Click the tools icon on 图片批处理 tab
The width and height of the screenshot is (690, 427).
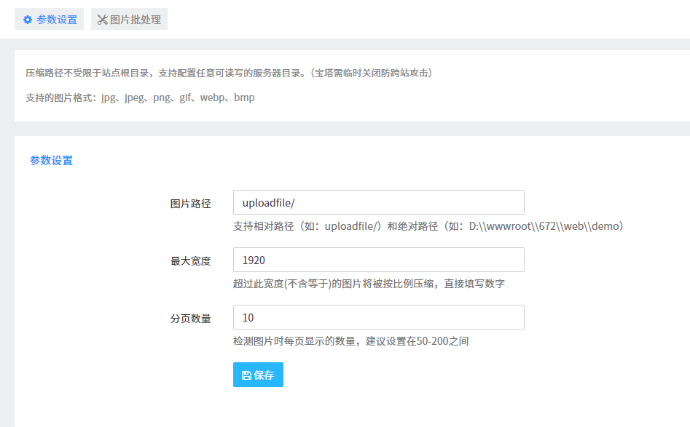102,20
